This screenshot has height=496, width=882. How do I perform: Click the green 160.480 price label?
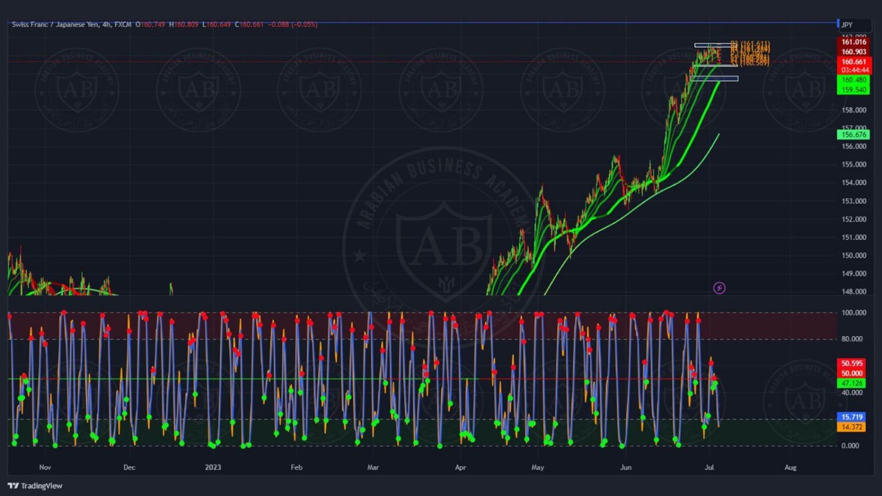tap(853, 80)
